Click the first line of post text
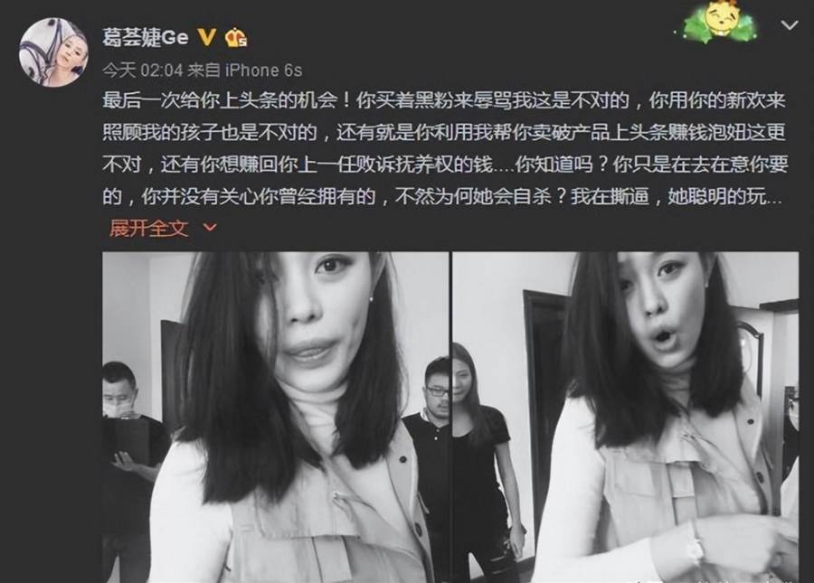The height and width of the screenshot is (583, 814). coord(444,100)
